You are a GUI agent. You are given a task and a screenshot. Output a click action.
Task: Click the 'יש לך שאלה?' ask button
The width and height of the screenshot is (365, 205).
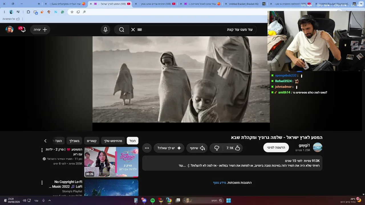pos(169,148)
